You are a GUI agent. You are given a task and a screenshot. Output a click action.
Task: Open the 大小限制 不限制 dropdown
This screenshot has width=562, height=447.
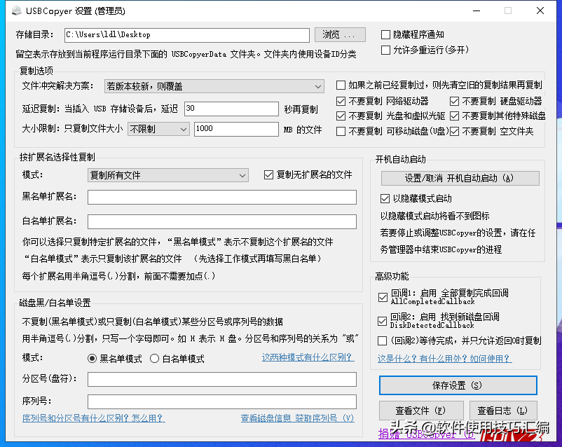(158, 129)
